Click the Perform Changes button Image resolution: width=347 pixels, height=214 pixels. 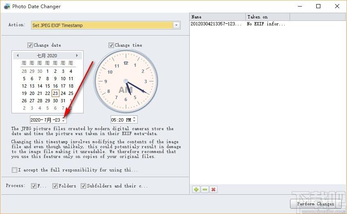pos(315,204)
